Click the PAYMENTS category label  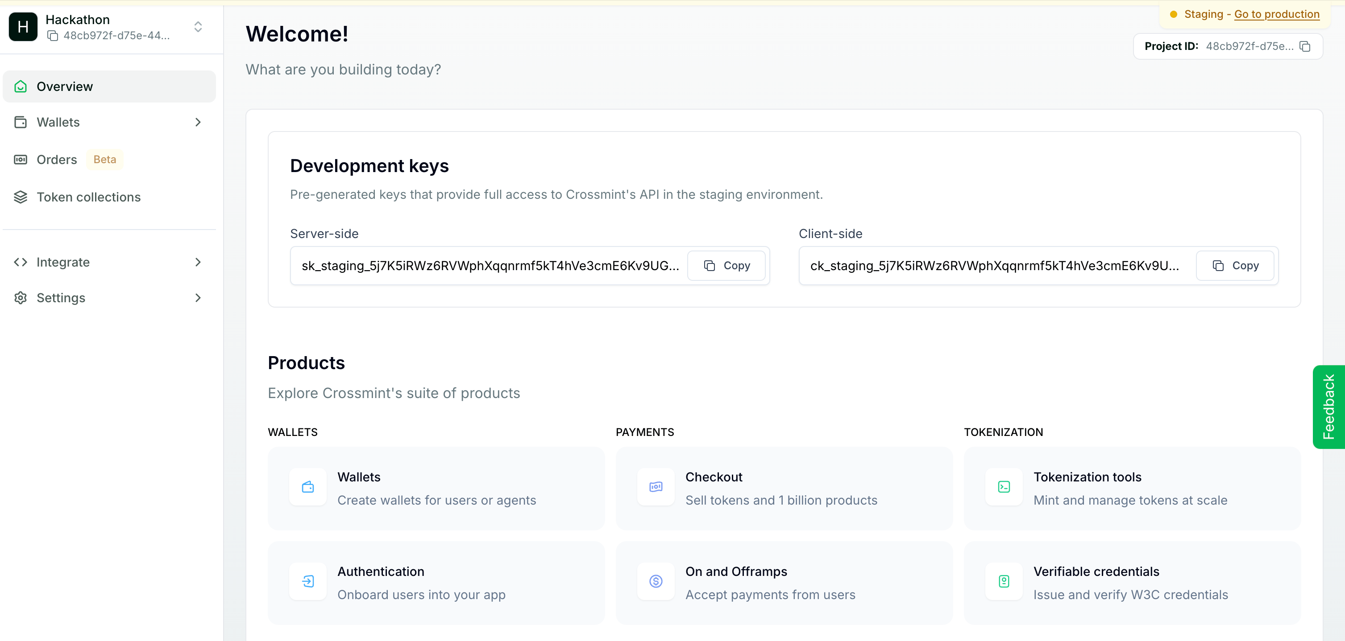pyautogui.click(x=645, y=432)
